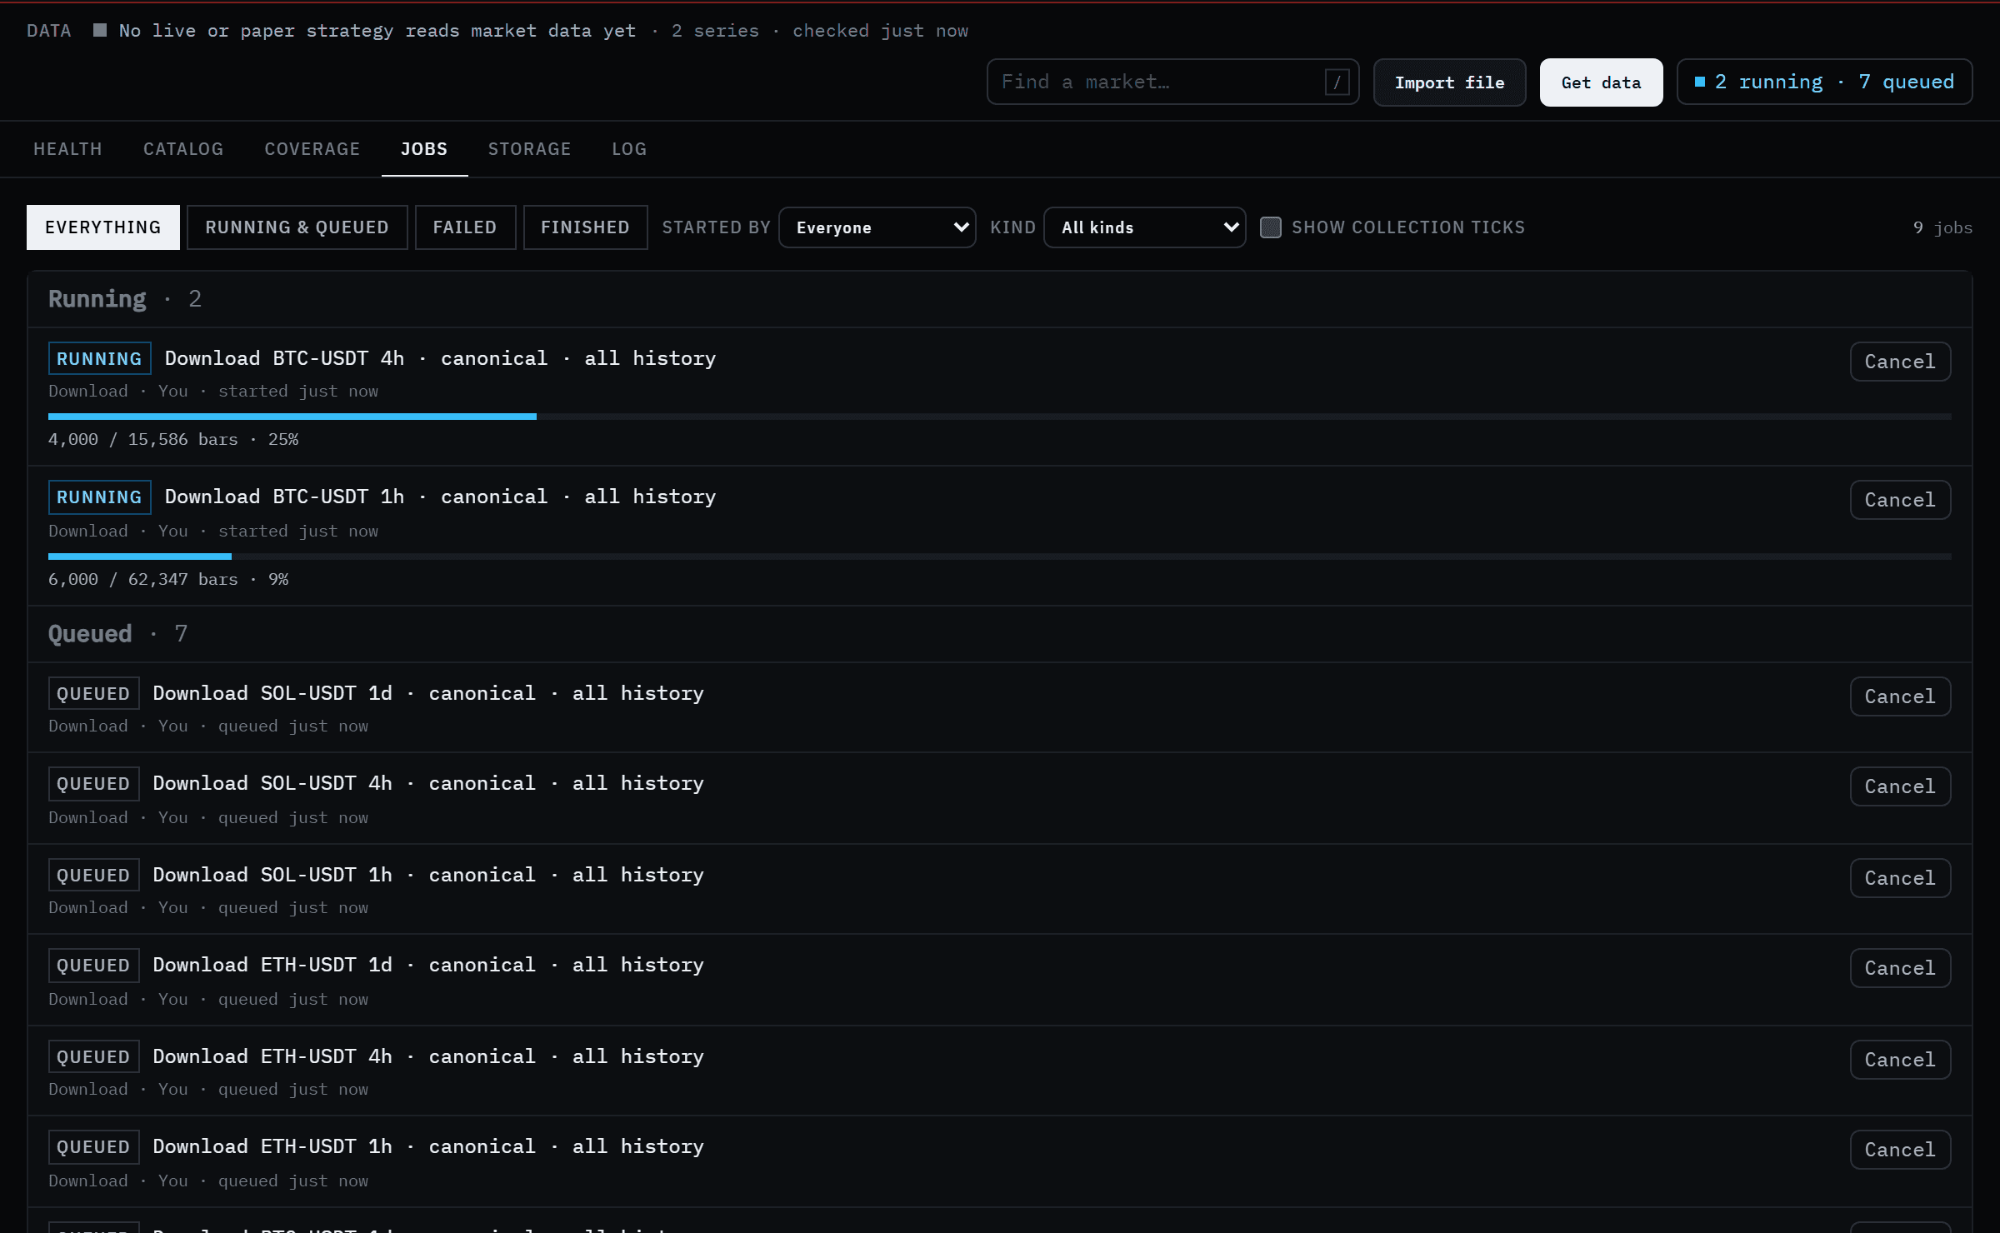Go to the Storage tab

pos(529,149)
